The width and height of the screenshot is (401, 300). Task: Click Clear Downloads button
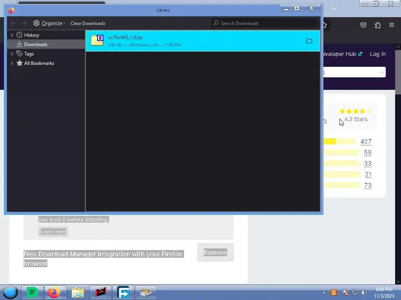coord(88,23)
